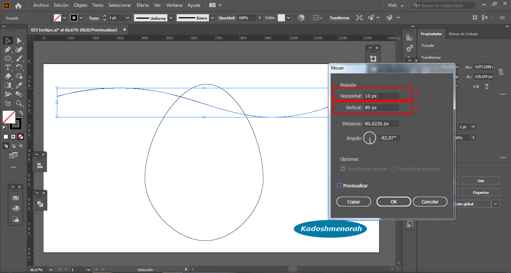Select the Zoom magnifier tool
The height and width of the screenshot is (273, 511).
[19, 103]
